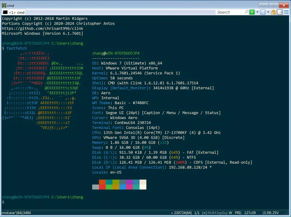Viewport: 291px width, 217px height.
Task: Click the github.com/chrisant996/clink URL
Action: 43,28
